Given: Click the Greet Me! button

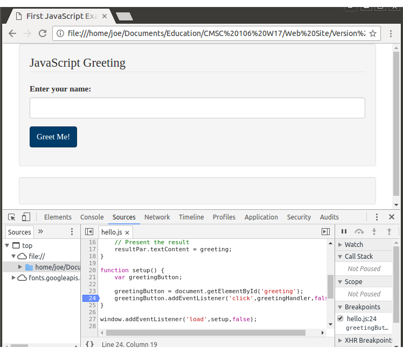Looking at the screenshot, I should (x=53, y=137).
